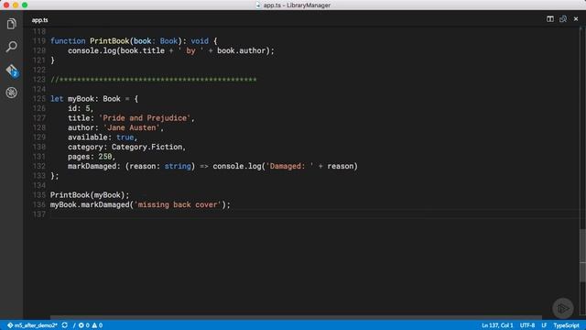Show the opened editors changes icon
Viewport: 586px width, 330px height.
563,18
